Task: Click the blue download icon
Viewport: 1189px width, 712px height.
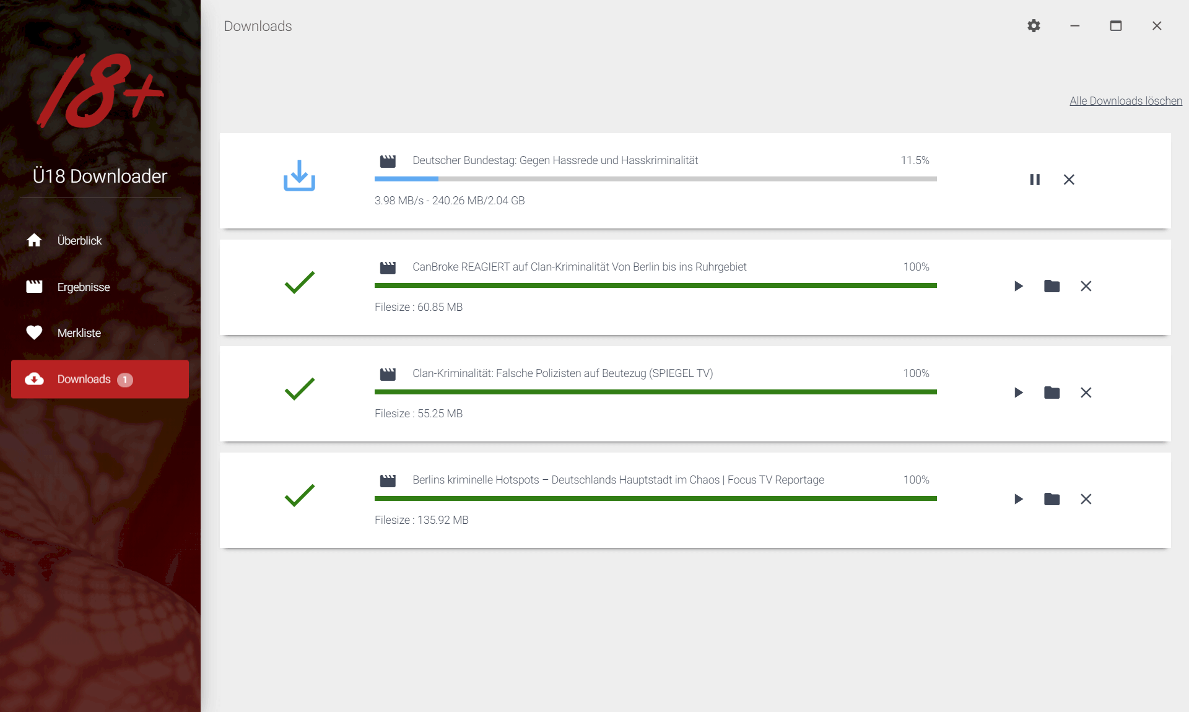Action: [299, 176]
